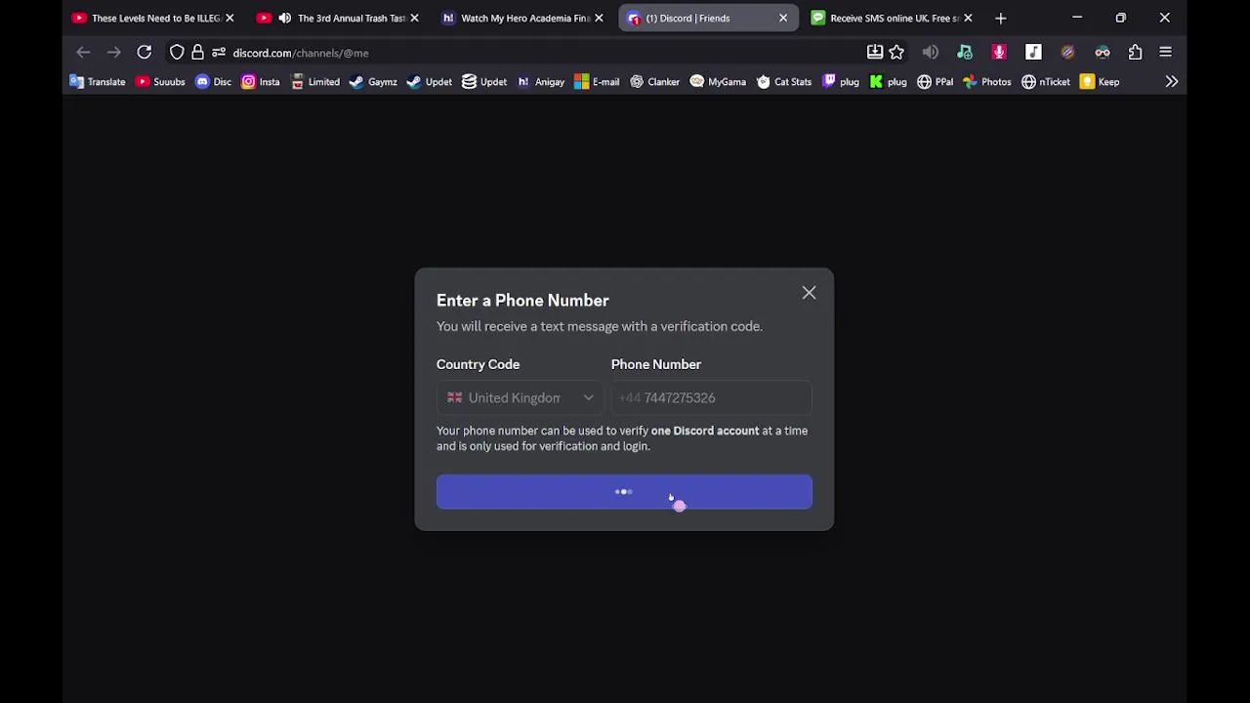Screen dimensions: 1250x703
Task: Open the Updet Steam bookmark
Action: point(429,82)
